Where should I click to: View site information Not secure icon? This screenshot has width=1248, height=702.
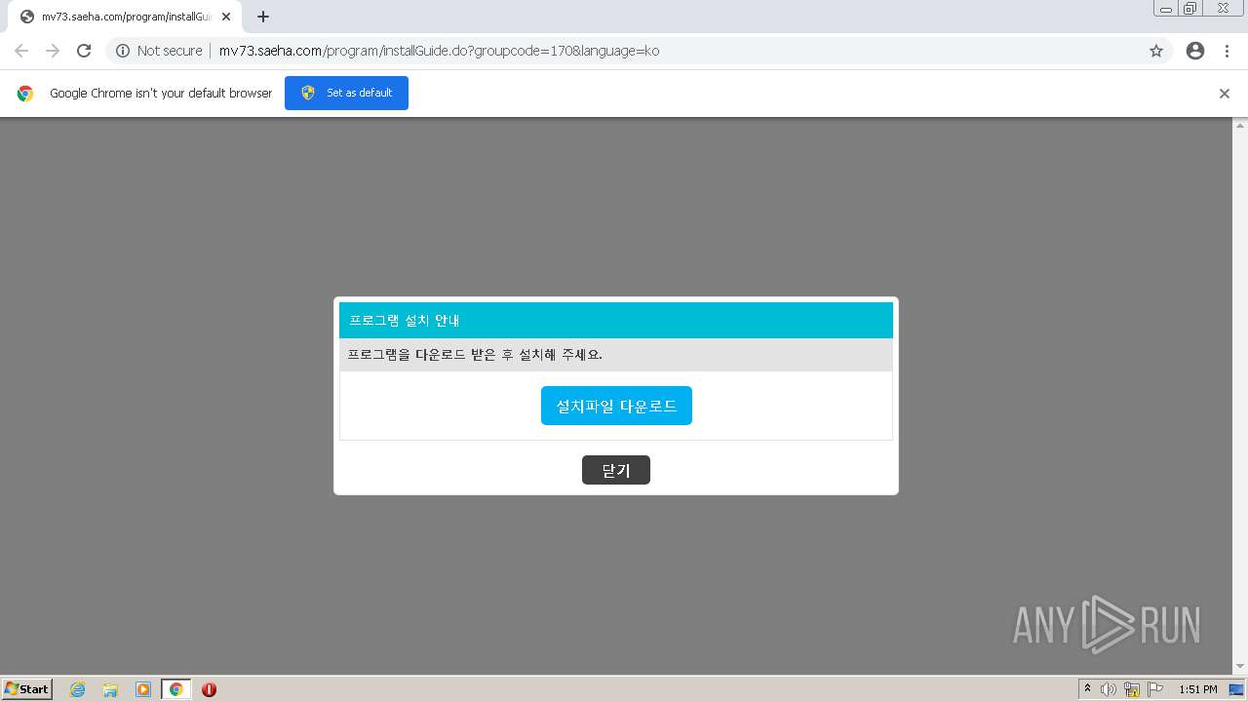coord(123,51)
